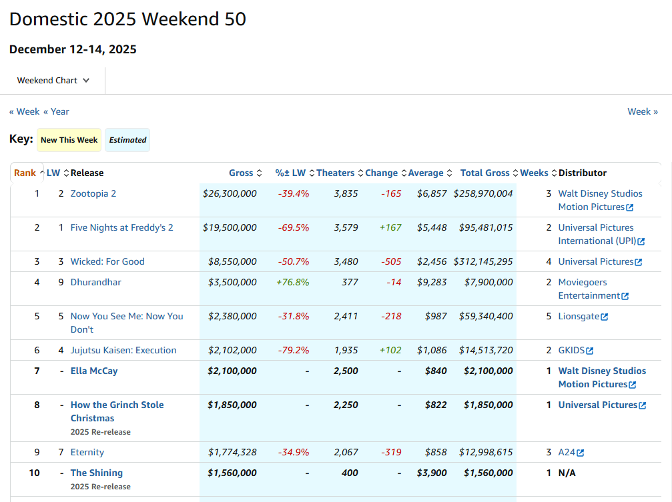Viewport: 672px width, 502px height.
Task: Open Five Nights at Freddy's 2 link
Action: point(121,227)
